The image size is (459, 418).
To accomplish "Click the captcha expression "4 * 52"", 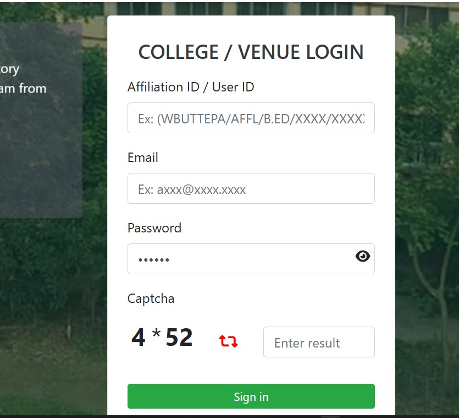I will (162, 338).
